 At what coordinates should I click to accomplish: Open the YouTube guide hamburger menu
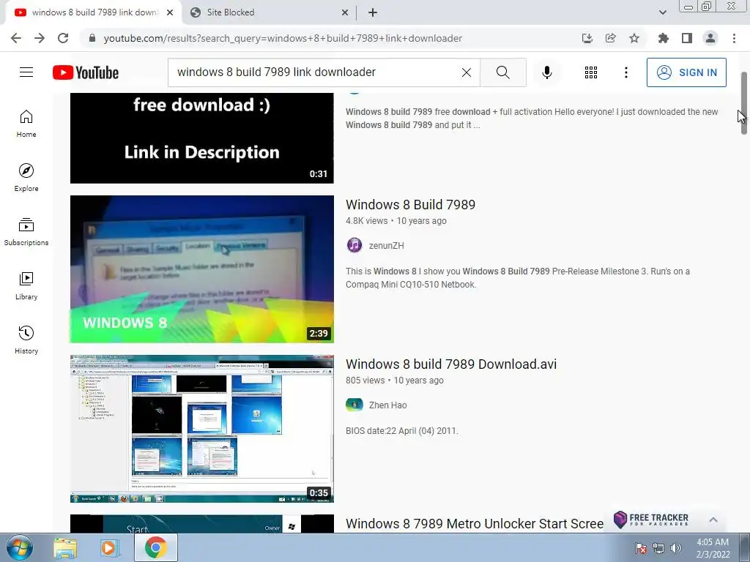(x=26, y=72)
